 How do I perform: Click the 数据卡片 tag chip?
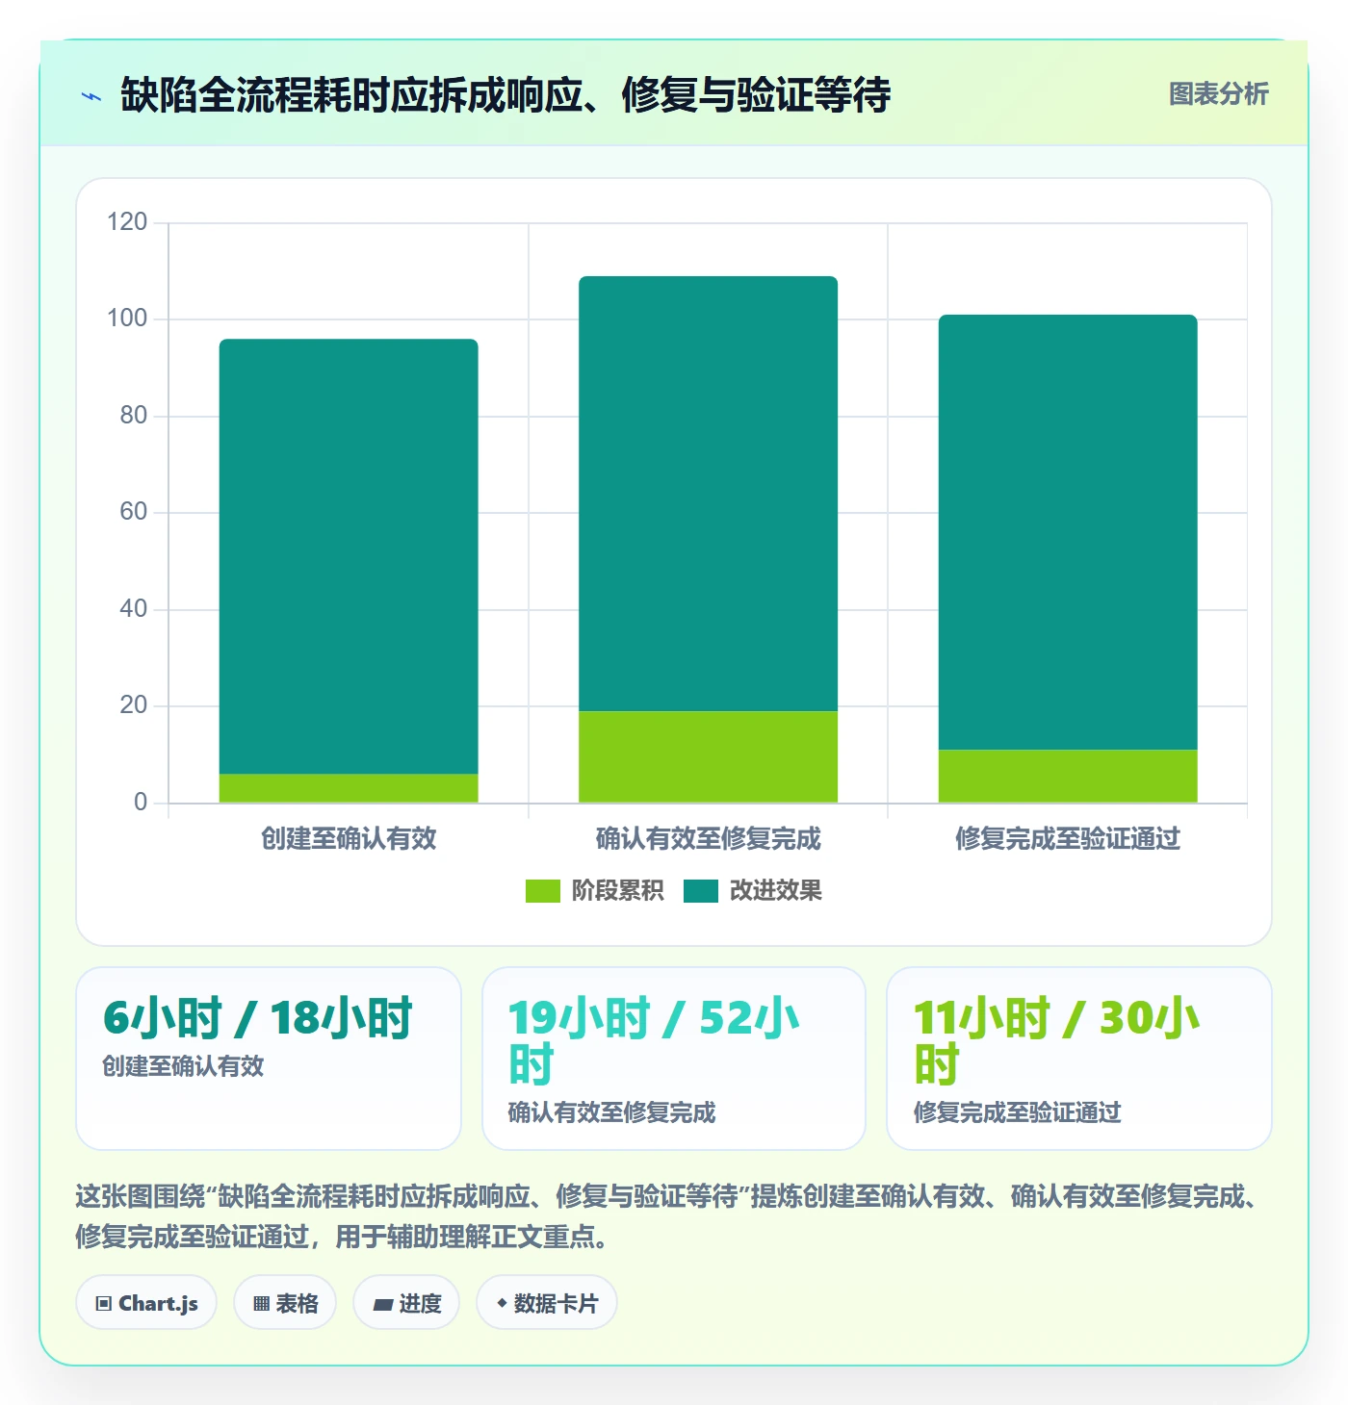547,1303
